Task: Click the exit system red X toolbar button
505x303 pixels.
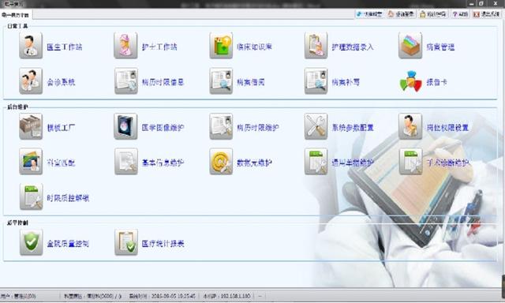Action: (486, 14)
